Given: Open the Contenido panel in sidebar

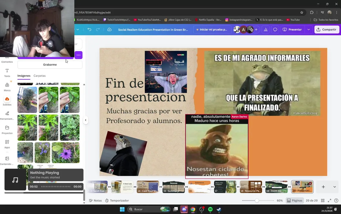Looking at the screenshot, I should coord(7,161).
